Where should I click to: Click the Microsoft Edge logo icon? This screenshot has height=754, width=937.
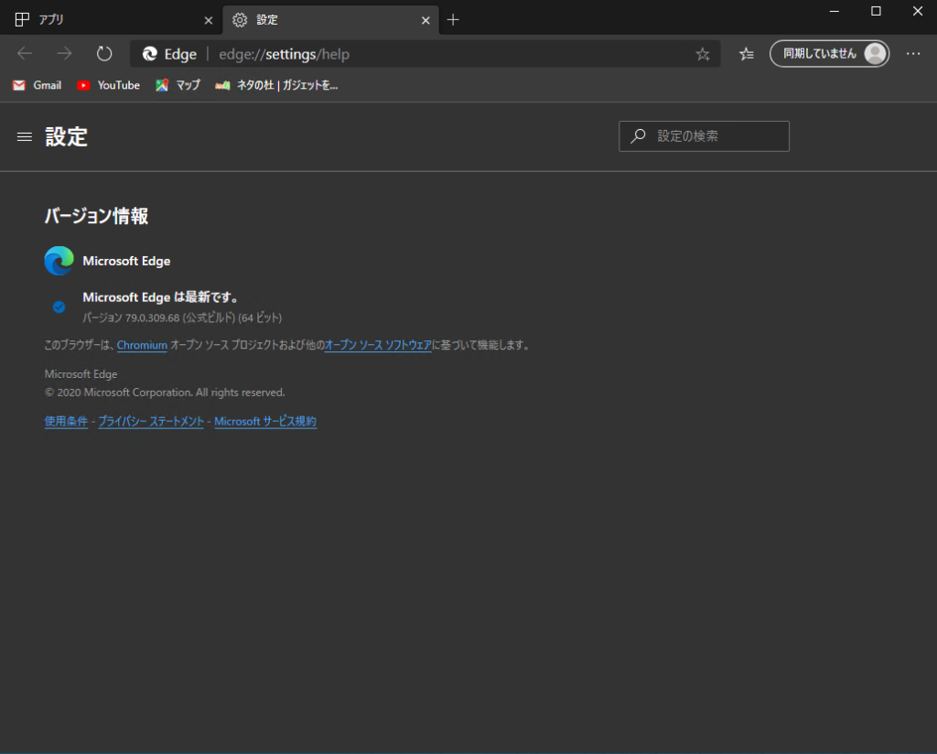pos(59,261)
